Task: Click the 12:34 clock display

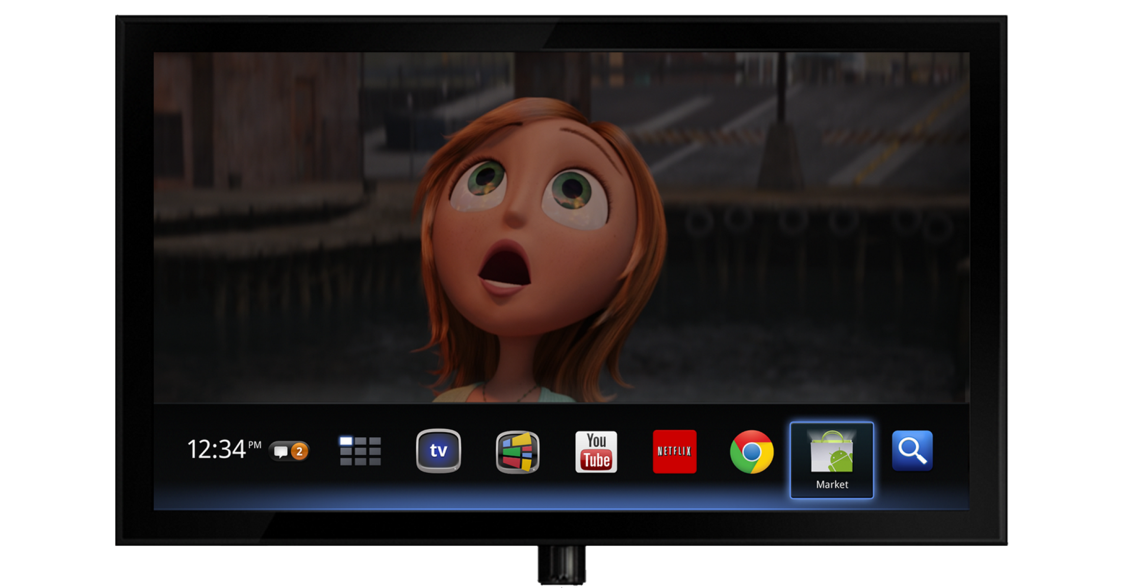Action: tap(216, 449)
